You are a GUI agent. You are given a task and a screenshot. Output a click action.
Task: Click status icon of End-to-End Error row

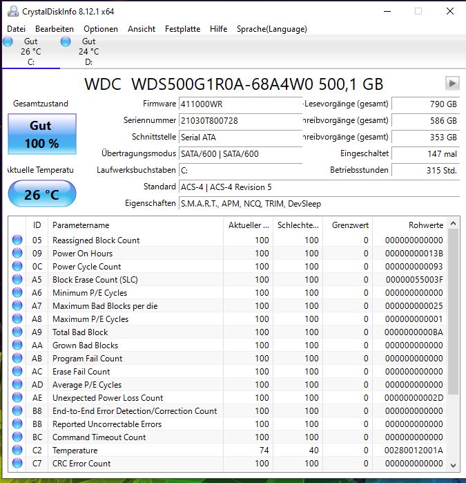17,411
